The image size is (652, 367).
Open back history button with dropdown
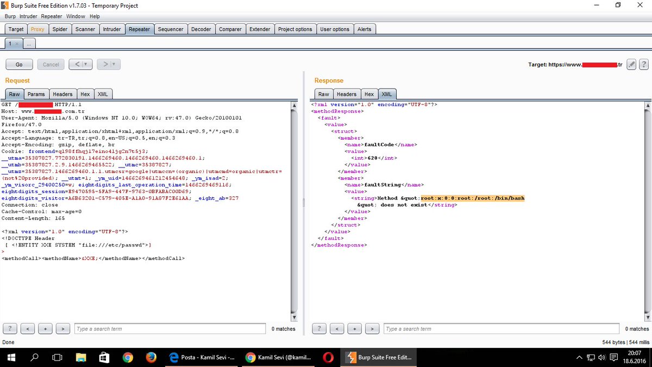coord(80,64)
